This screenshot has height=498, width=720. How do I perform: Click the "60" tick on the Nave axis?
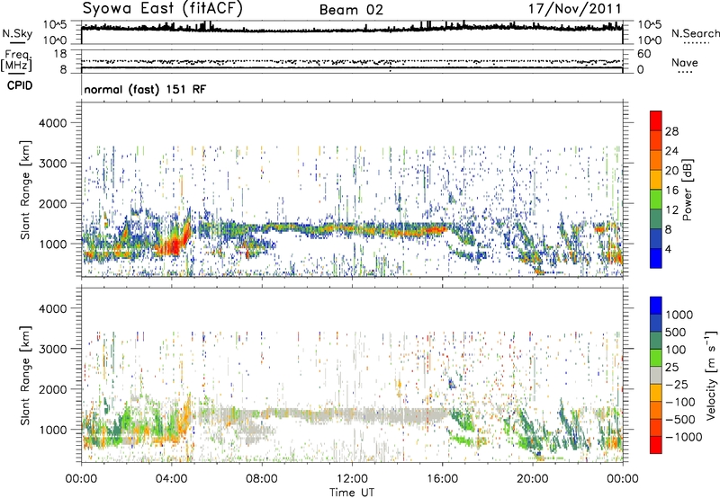pyautogui.click(x=644, y=54)
